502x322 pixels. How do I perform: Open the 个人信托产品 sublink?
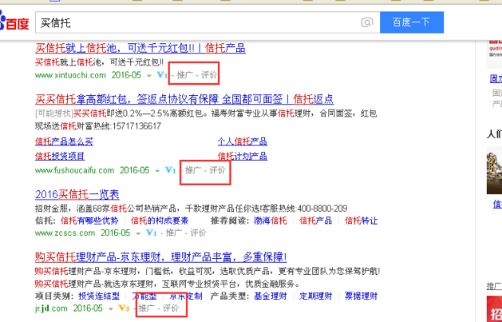[x=242, y=142]
